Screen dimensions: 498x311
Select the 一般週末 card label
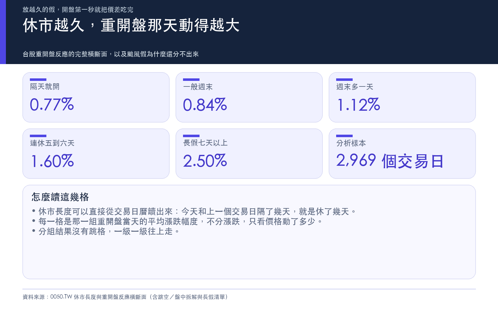(x=198, y=87)
